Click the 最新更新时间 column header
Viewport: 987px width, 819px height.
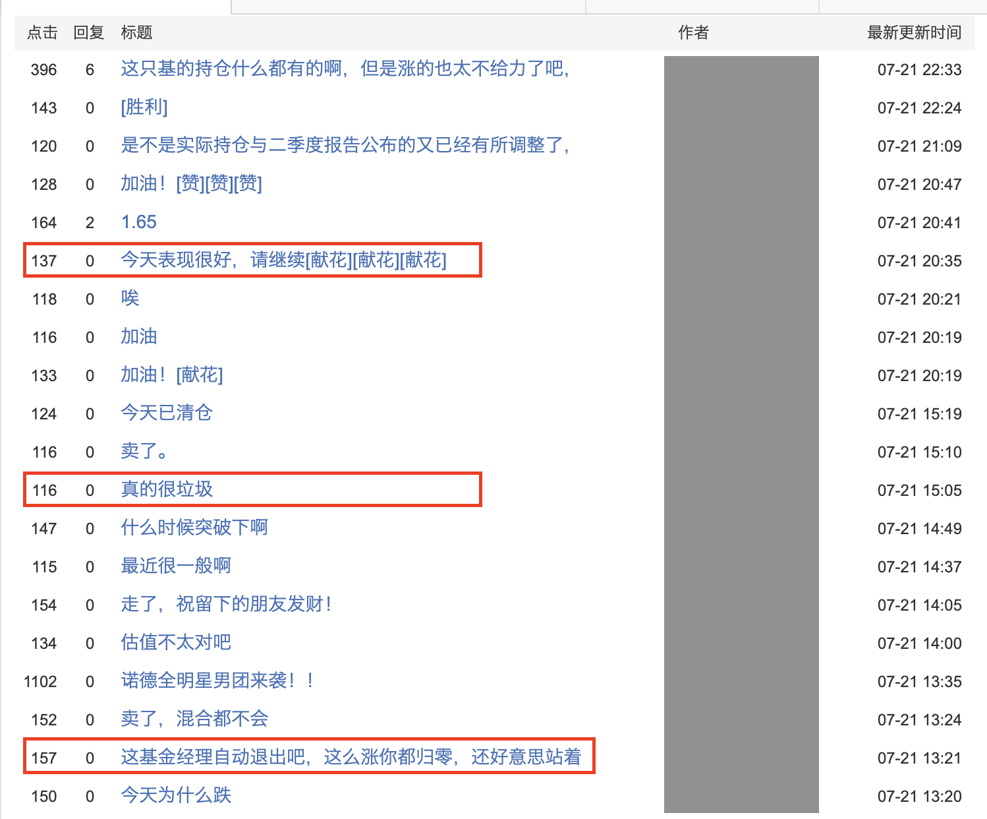tap(914, 32)
